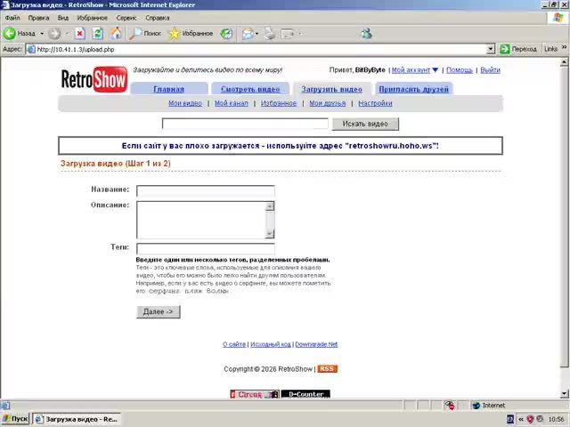This screenshot has height=427, width=570.
Task: Open the Back button history dropdown arrow
Action: click(42, 34)
